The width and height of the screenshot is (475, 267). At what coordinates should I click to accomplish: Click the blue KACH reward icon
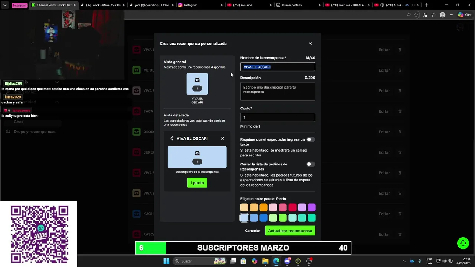point(137,214)
